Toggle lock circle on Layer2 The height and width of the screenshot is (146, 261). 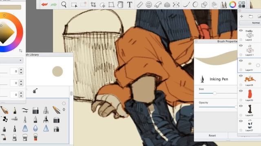pyautogui.click(x=241, y=40)
